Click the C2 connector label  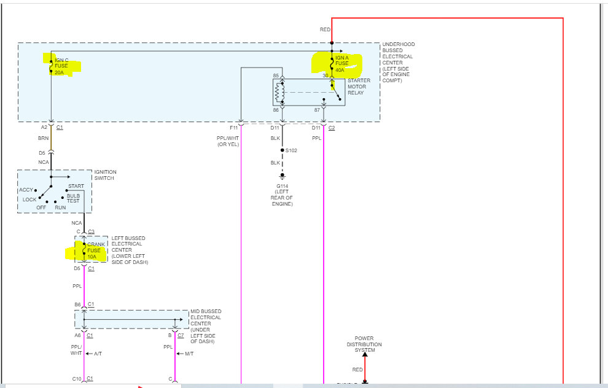coord(332,128)
